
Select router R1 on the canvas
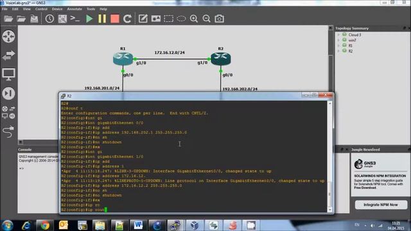pos(123,58)
